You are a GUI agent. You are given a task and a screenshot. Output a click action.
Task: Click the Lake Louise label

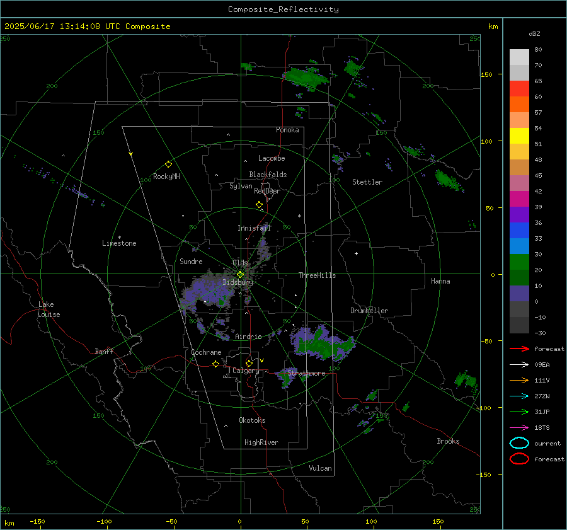[49, 309]
